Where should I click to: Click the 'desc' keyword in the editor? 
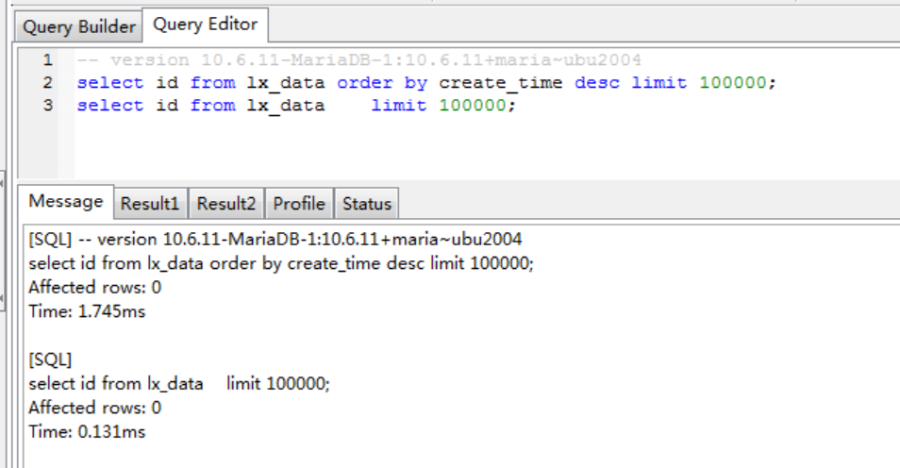click(x=597, y=83)
